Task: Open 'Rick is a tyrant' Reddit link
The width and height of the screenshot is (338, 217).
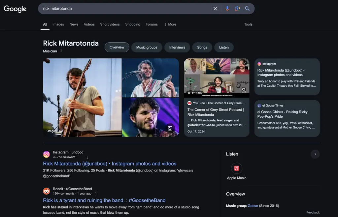Action: [104, 201]
